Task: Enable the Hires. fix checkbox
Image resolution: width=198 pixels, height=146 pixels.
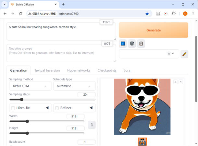Action: (13, 108)
